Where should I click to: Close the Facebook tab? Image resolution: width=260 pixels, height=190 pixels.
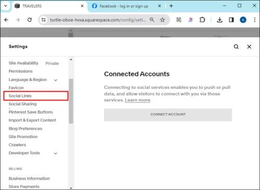[160, 6]
